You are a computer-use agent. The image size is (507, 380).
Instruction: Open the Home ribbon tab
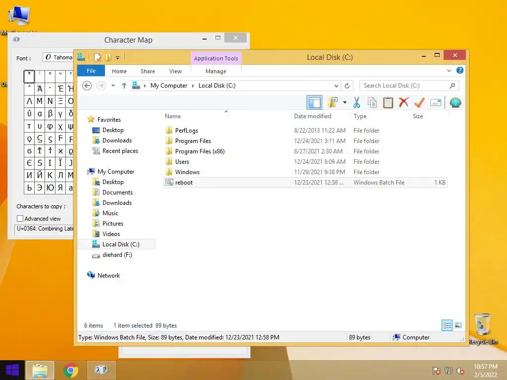pos(119,71)
